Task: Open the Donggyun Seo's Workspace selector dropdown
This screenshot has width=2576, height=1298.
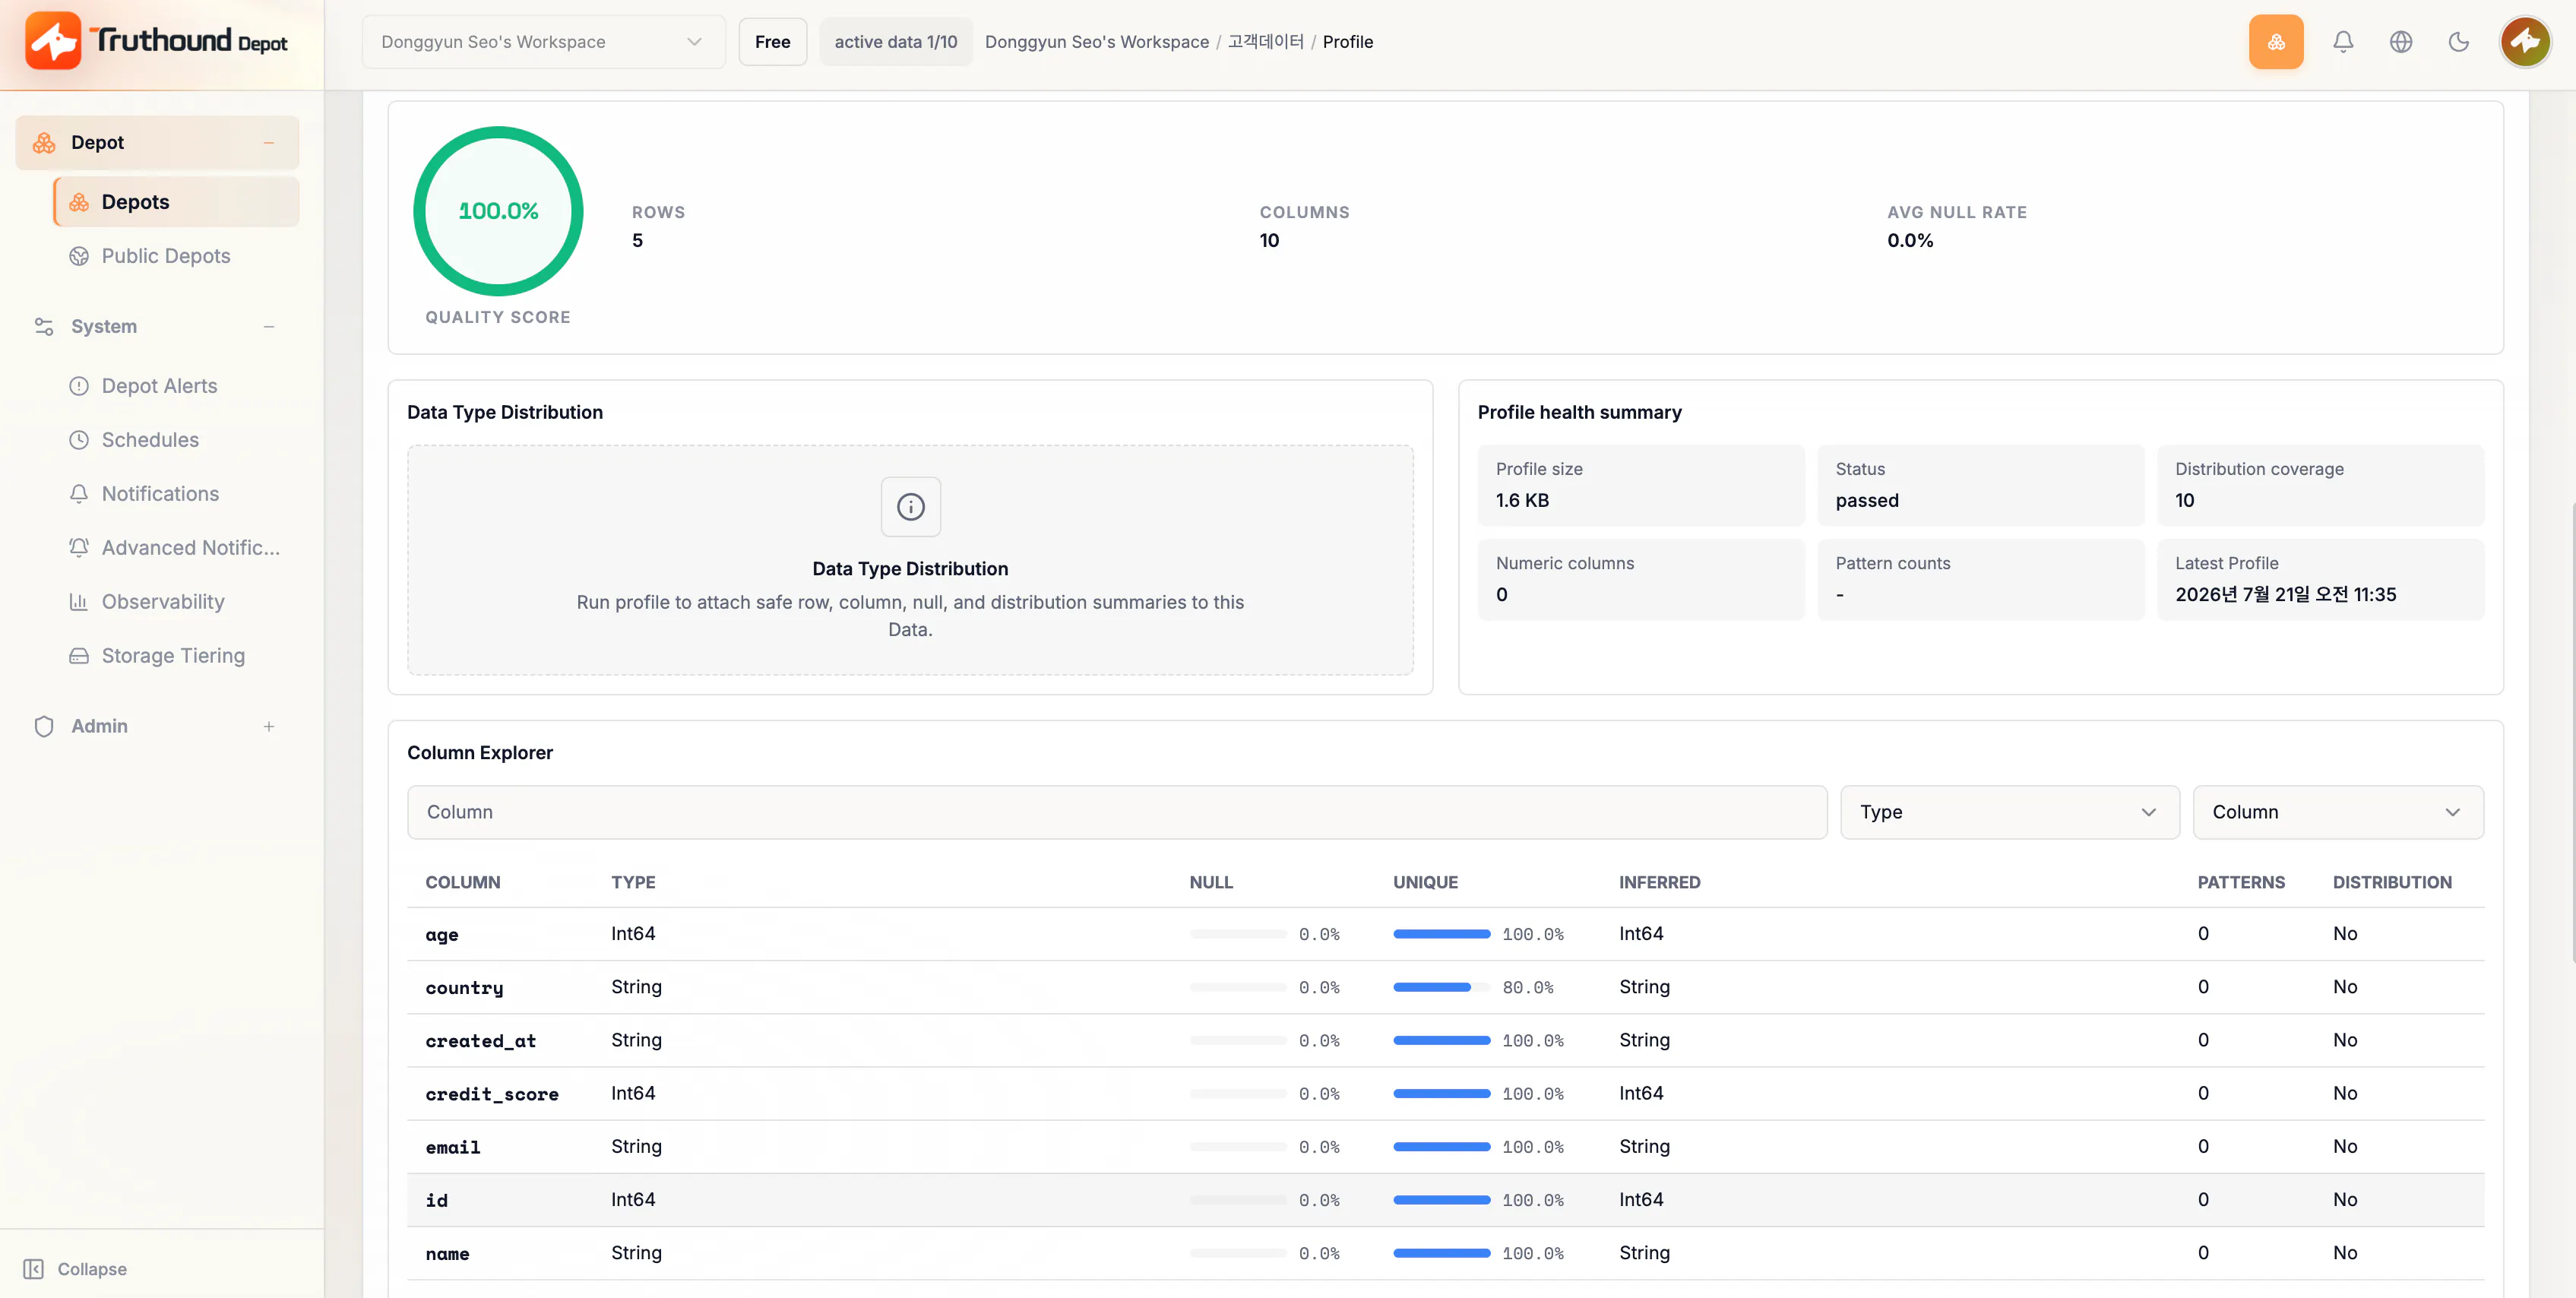Action: 543,42
